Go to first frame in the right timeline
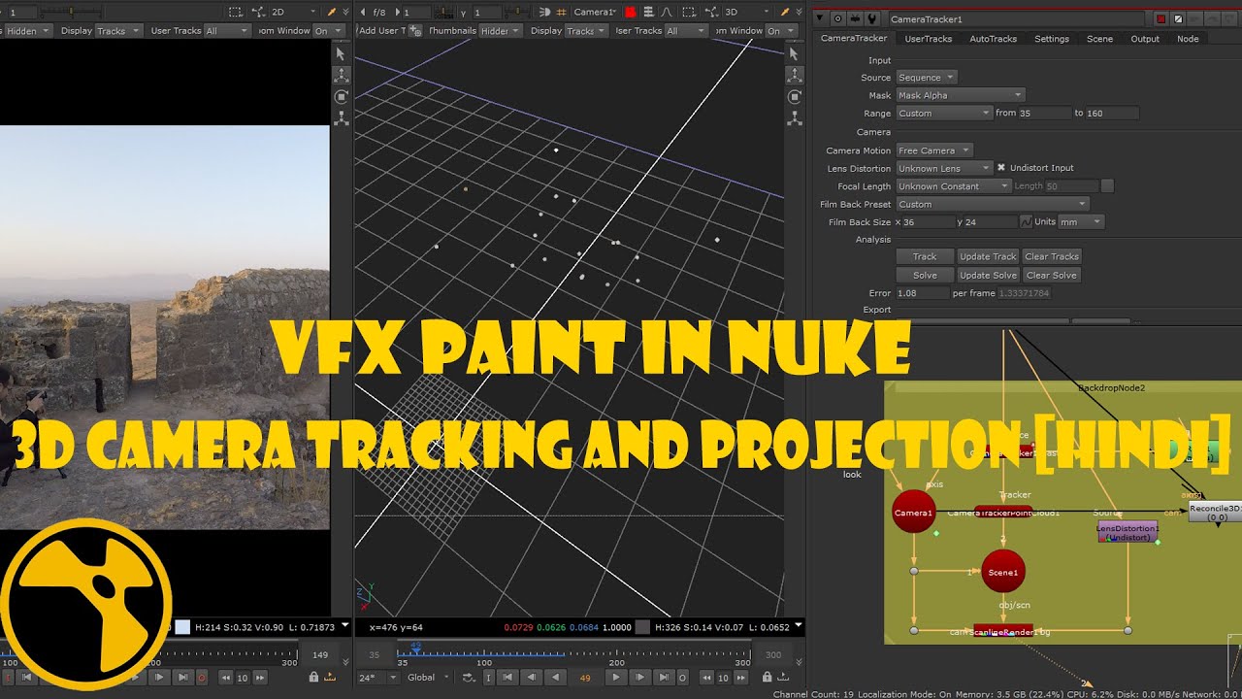The width and height of the screenshot is (1242, 699). (x=507, y=677)
